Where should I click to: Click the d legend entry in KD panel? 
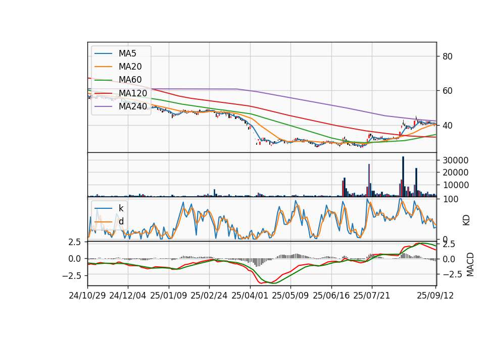(121, 221)
